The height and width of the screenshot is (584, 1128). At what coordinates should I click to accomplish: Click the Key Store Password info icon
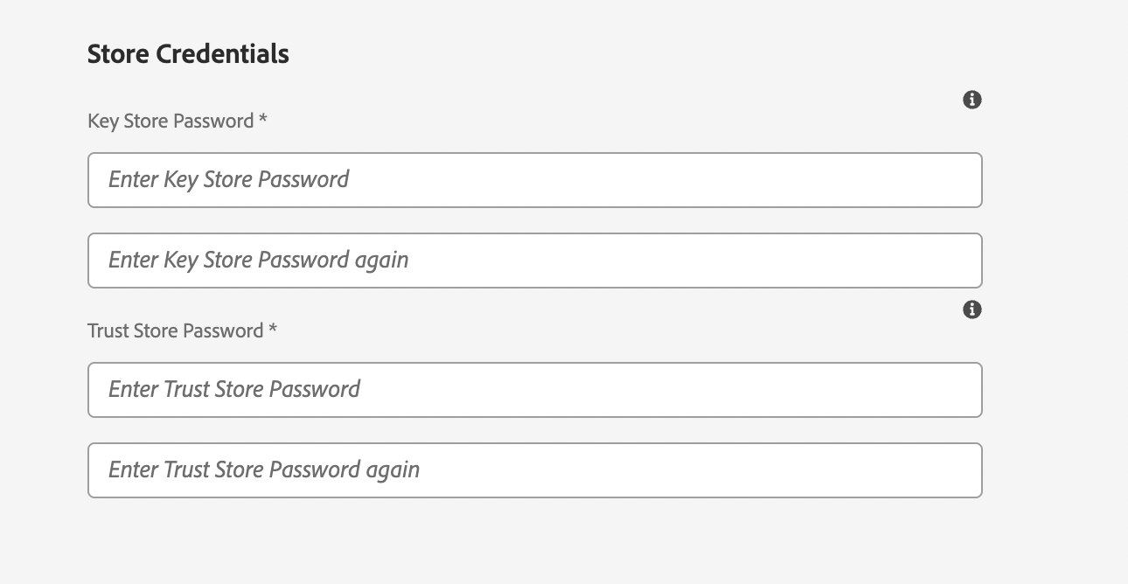pos(971,100)
